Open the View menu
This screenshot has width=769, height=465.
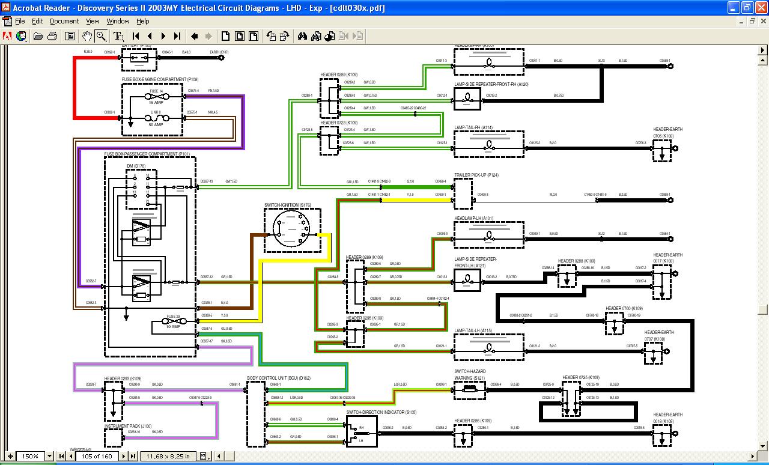click(93, 21)
